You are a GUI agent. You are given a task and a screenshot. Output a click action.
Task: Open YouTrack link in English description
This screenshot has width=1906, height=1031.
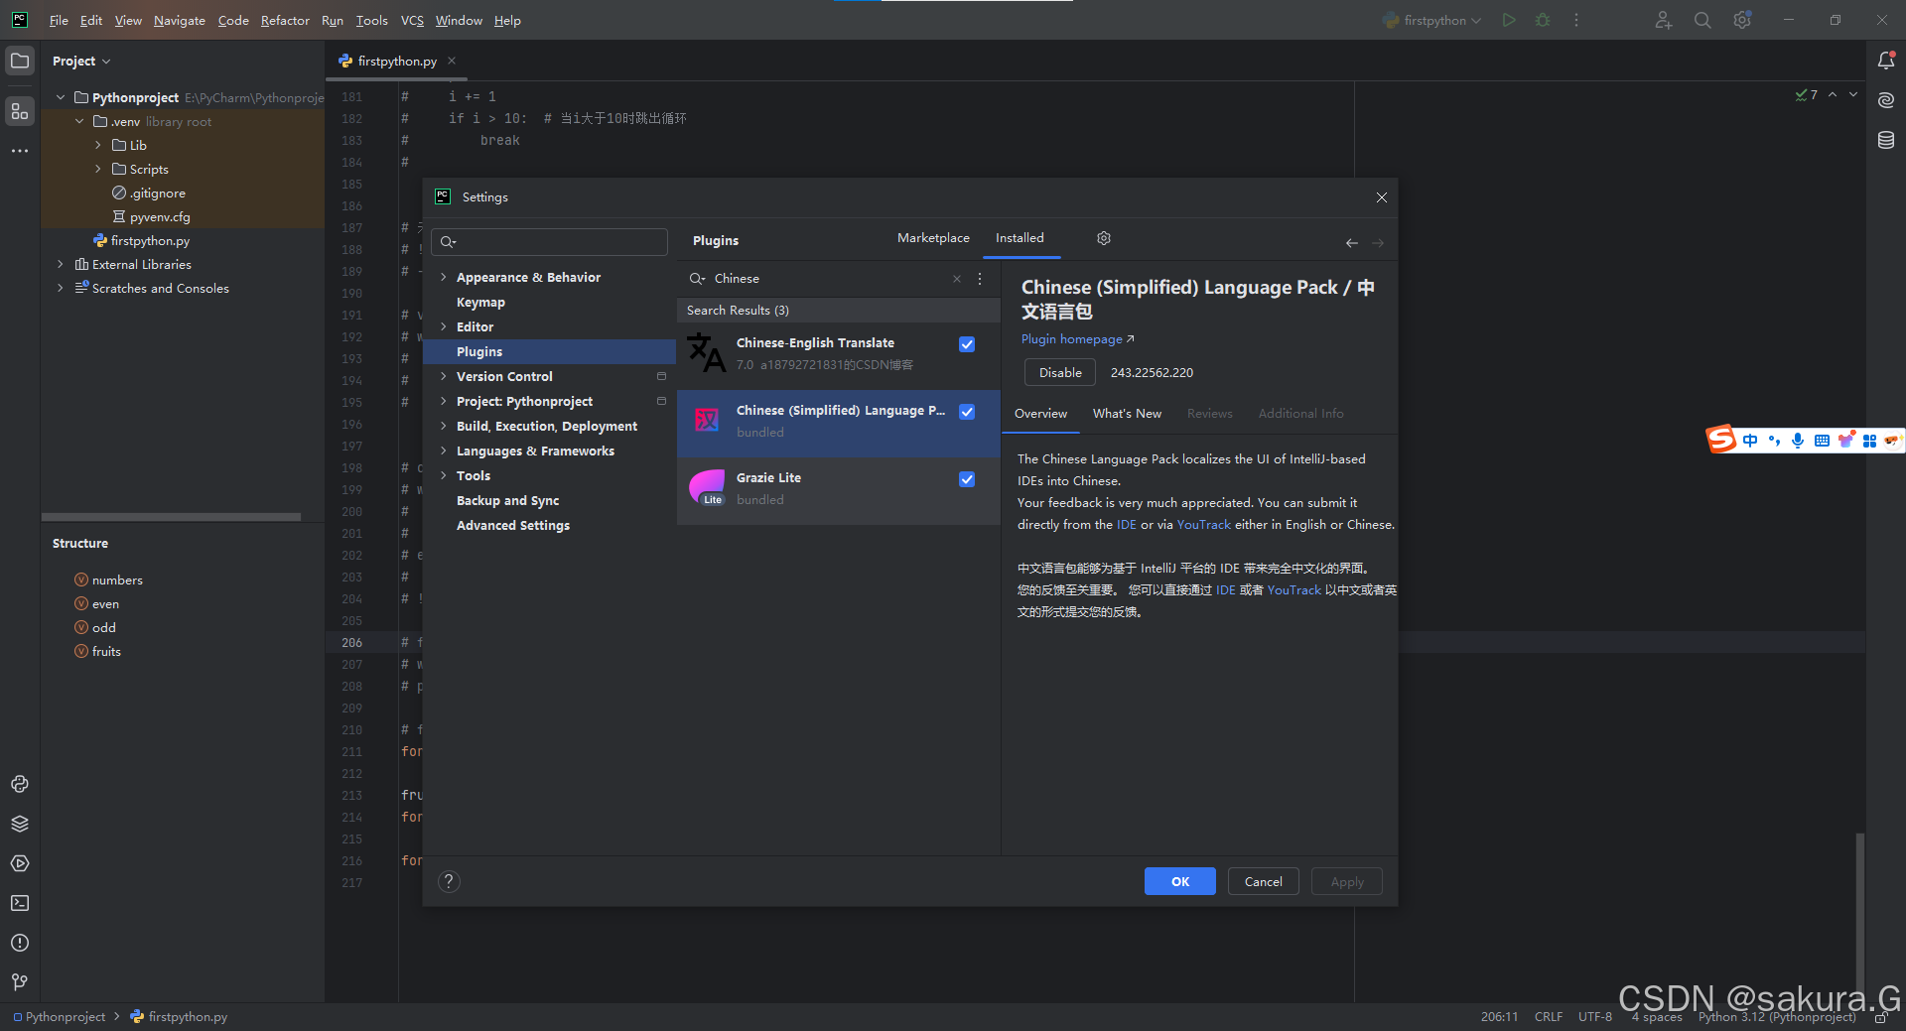(x=1203, y=525)
